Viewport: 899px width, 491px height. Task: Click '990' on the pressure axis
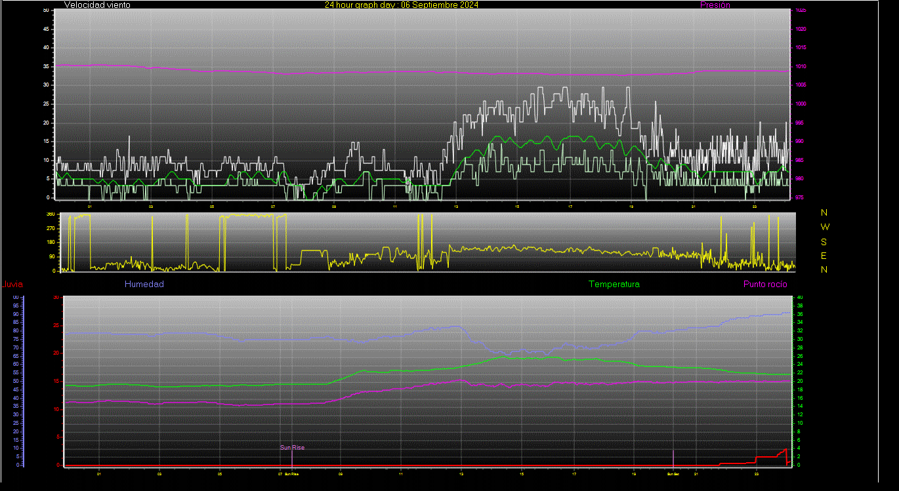click(x=801, y=141)
